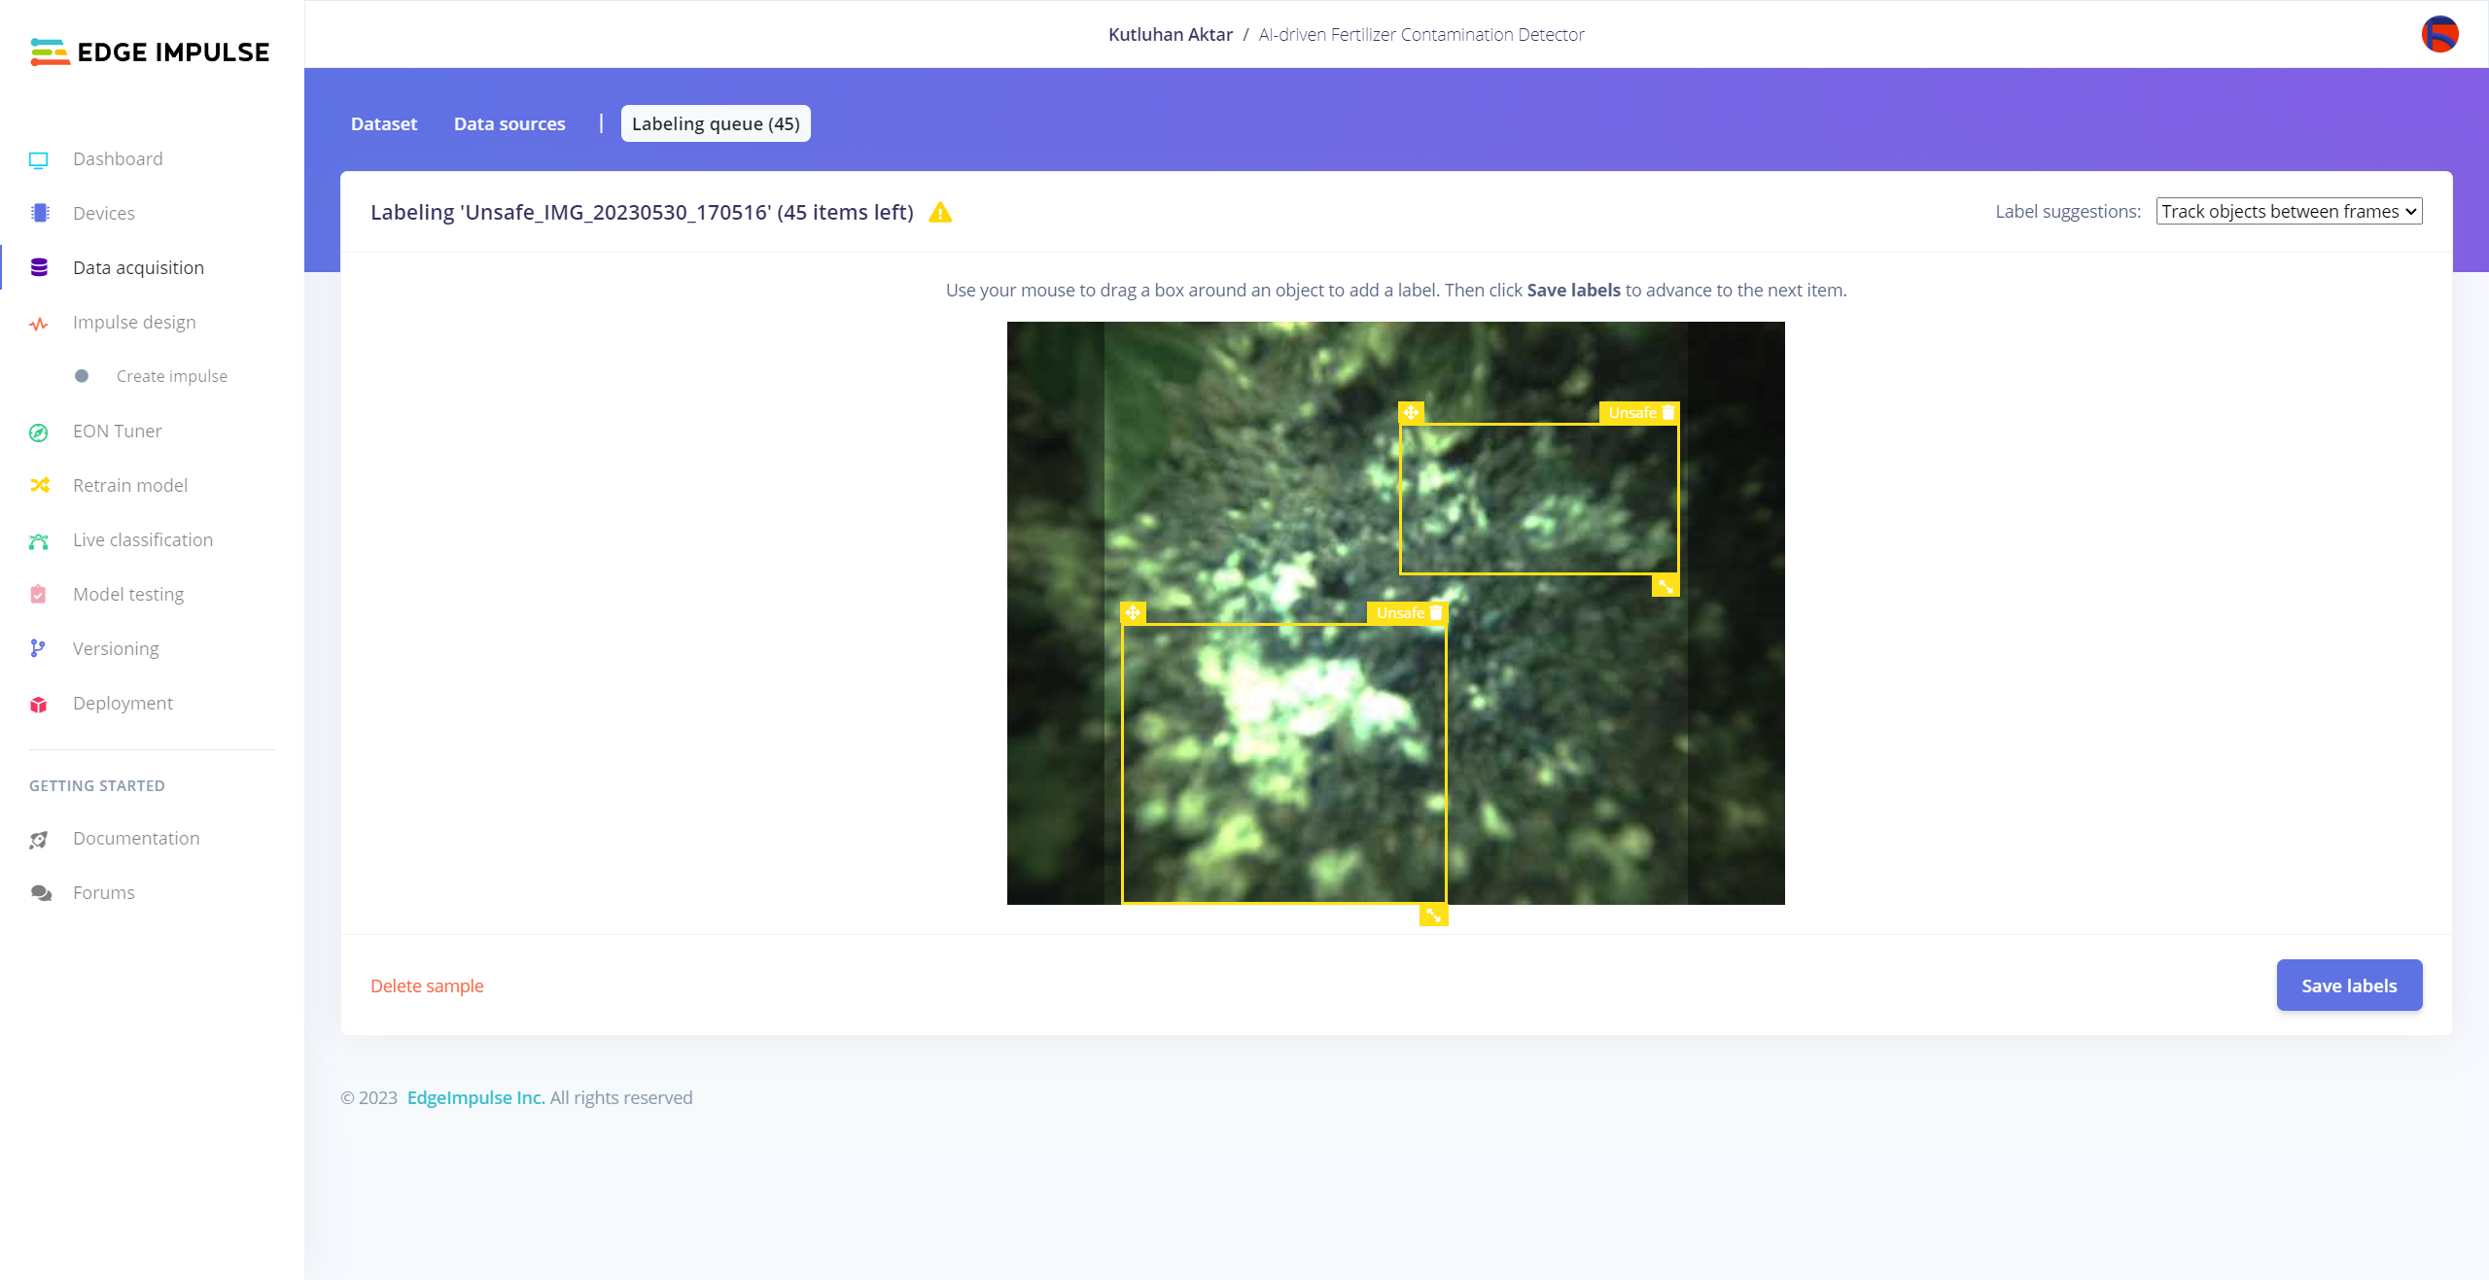The height and width of the screenshot is (1280, 2489).
Task: Click the Edge Impulse logo
Action: tap(150, 52)
